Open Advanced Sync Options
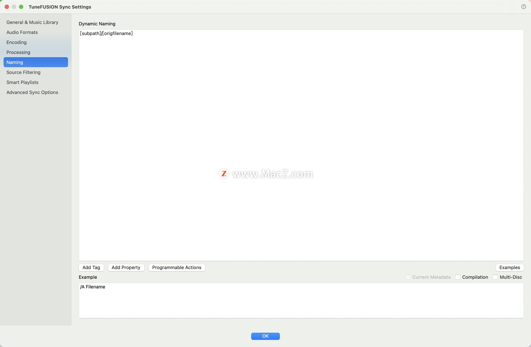This screenshot has width=531, height=347. (x=36, y=92)
